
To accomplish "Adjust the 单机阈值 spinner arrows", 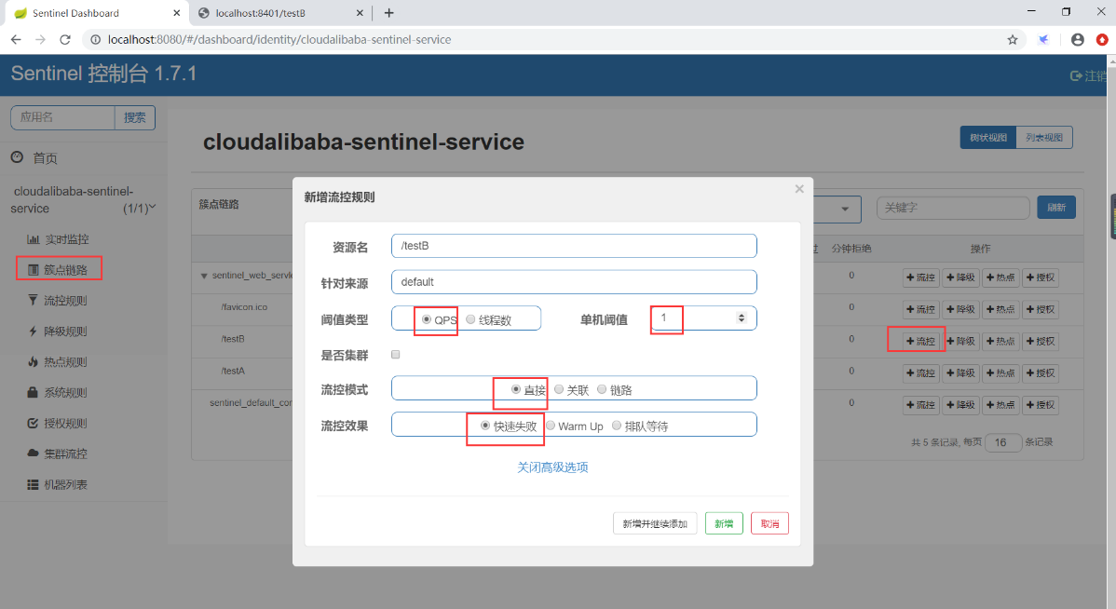I will pos(742,318).
